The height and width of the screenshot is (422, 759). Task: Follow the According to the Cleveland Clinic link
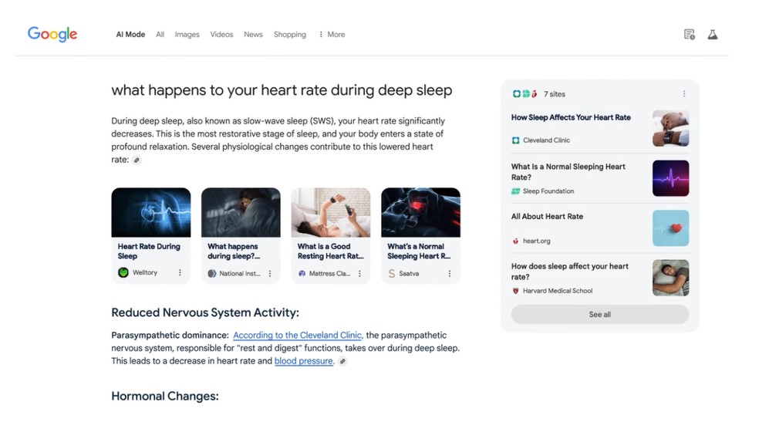[x=297, y=336]
